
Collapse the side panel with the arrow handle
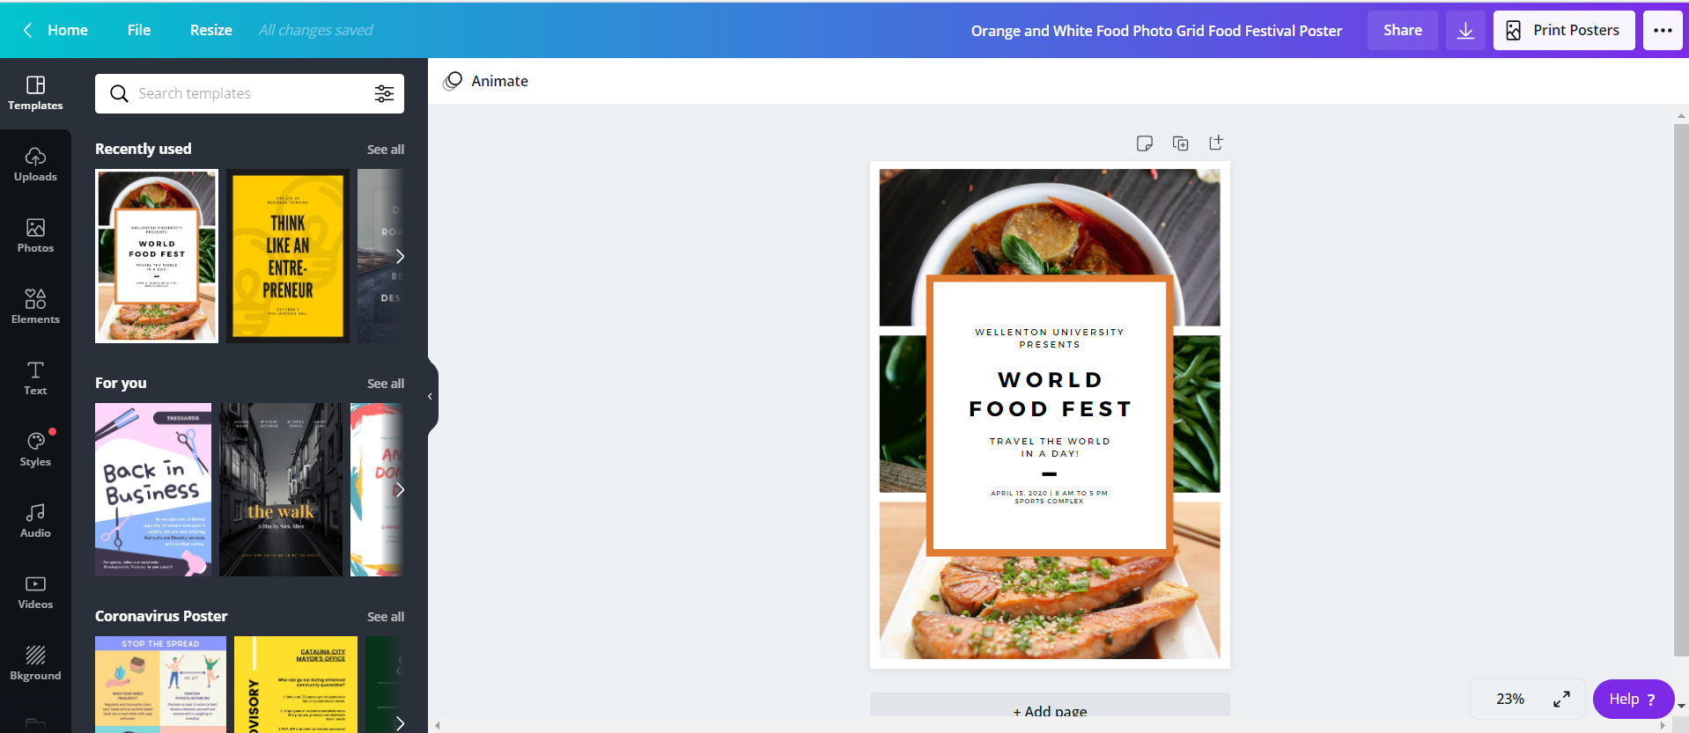pos(431,397)
